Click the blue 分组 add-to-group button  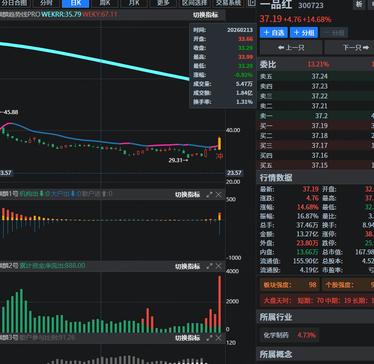tap(304, 33)
